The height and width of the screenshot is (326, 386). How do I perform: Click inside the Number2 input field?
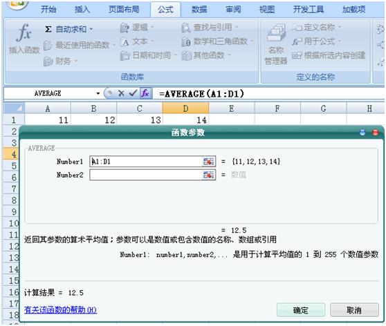point(146,175)
